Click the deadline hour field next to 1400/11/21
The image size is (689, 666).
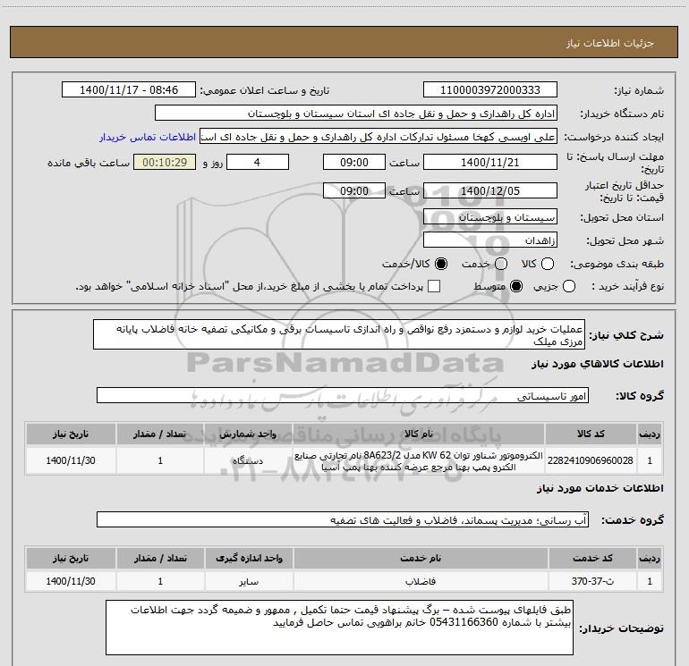(354, 162)
